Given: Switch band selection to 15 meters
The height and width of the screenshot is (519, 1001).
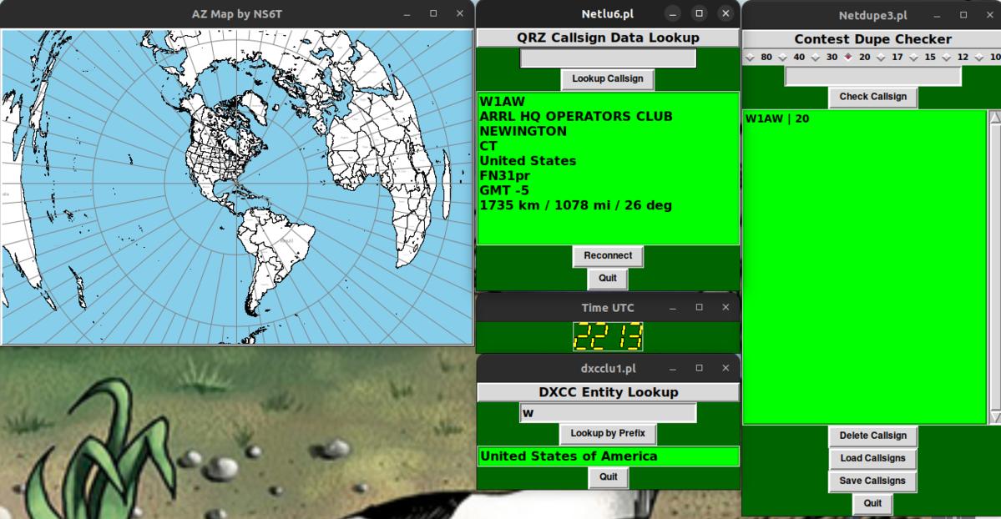Looking at the screenshot, I should pos(913,58).
